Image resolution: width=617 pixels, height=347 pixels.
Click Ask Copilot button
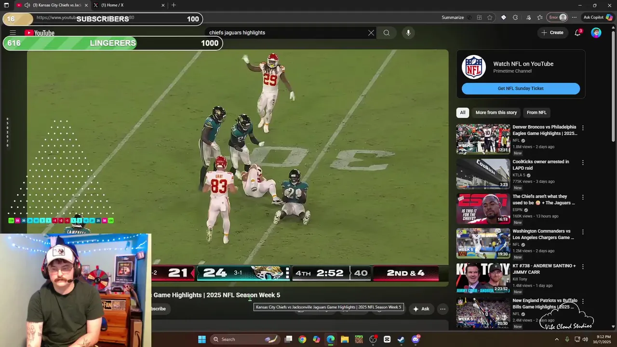coord(598,17)
